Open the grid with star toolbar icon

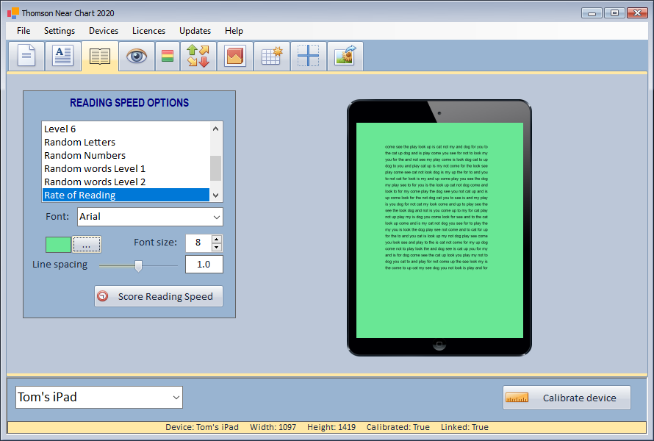pyautogui.click(x=272, y=57)
